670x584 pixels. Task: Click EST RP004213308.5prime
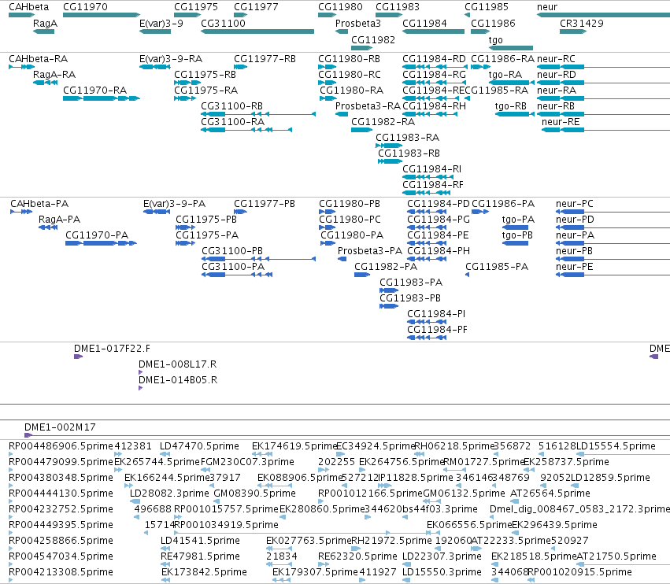click(61, 572)
